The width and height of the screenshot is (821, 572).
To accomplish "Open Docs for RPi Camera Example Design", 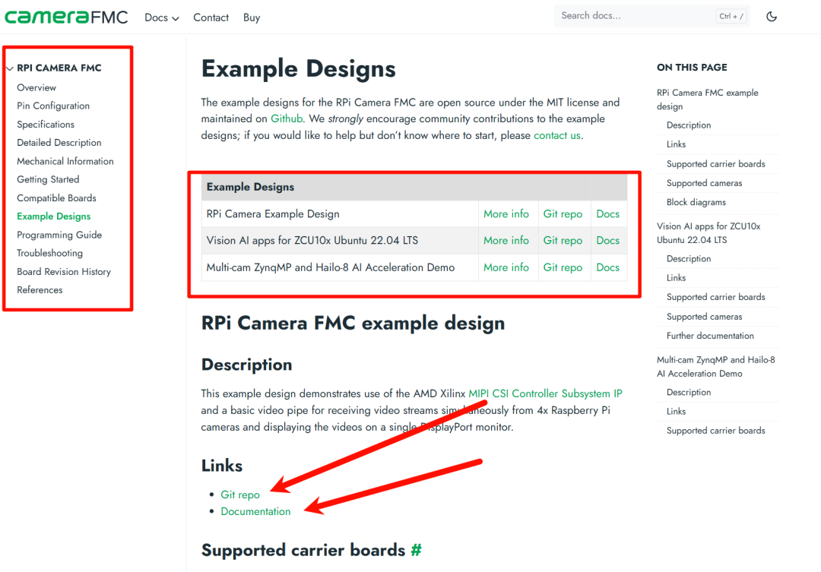I will click(x=608, y=214).
